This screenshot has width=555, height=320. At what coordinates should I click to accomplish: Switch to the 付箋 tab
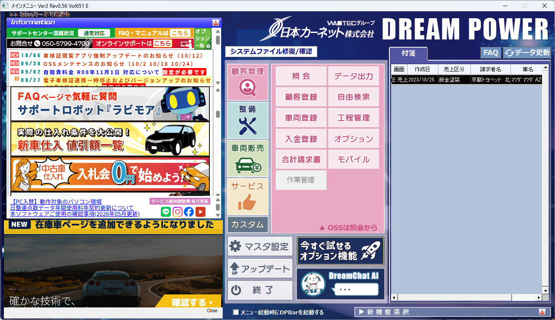[x=408, y=53]
